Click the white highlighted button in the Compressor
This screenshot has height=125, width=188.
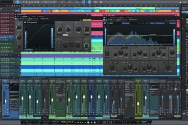click(65, 35)
